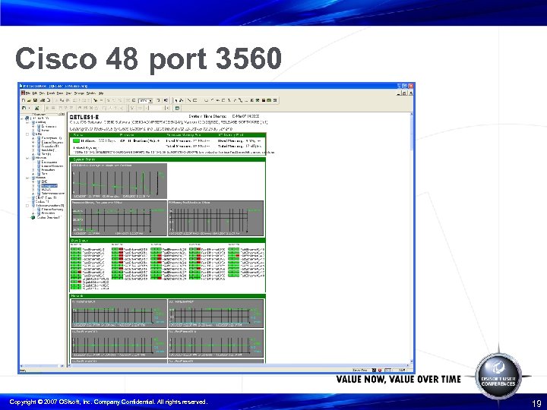Click the root server icon in the tree
Viewport: 547px width, 410px height.
[27, 118]
